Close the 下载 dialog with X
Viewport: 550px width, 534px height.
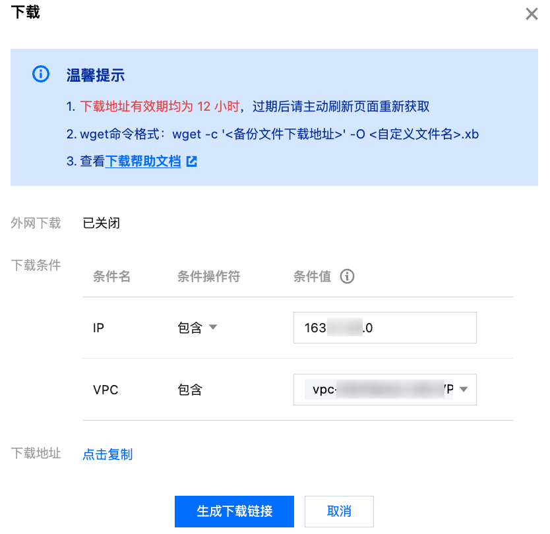pos(532,14)
